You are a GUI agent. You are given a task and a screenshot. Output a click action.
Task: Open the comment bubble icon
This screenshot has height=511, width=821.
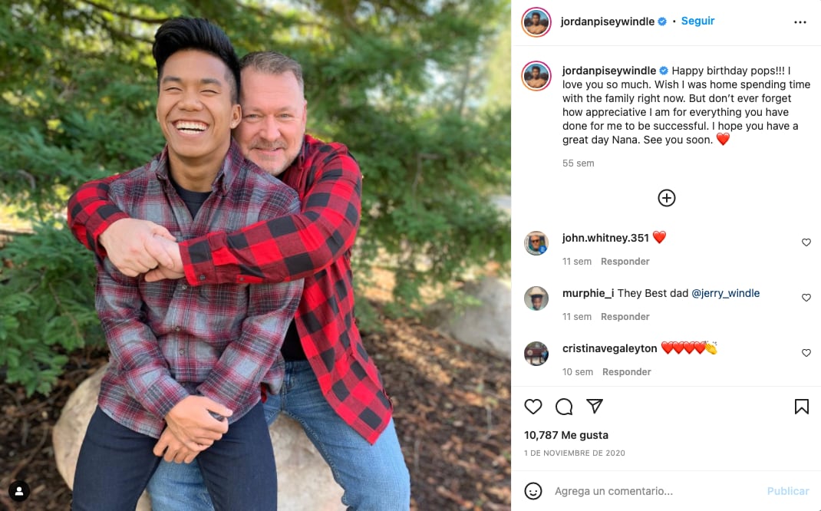click(564, 407)
